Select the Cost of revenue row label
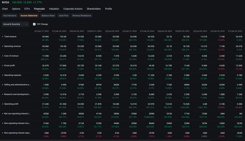245x141 pixels. click(x=11, y=56)
